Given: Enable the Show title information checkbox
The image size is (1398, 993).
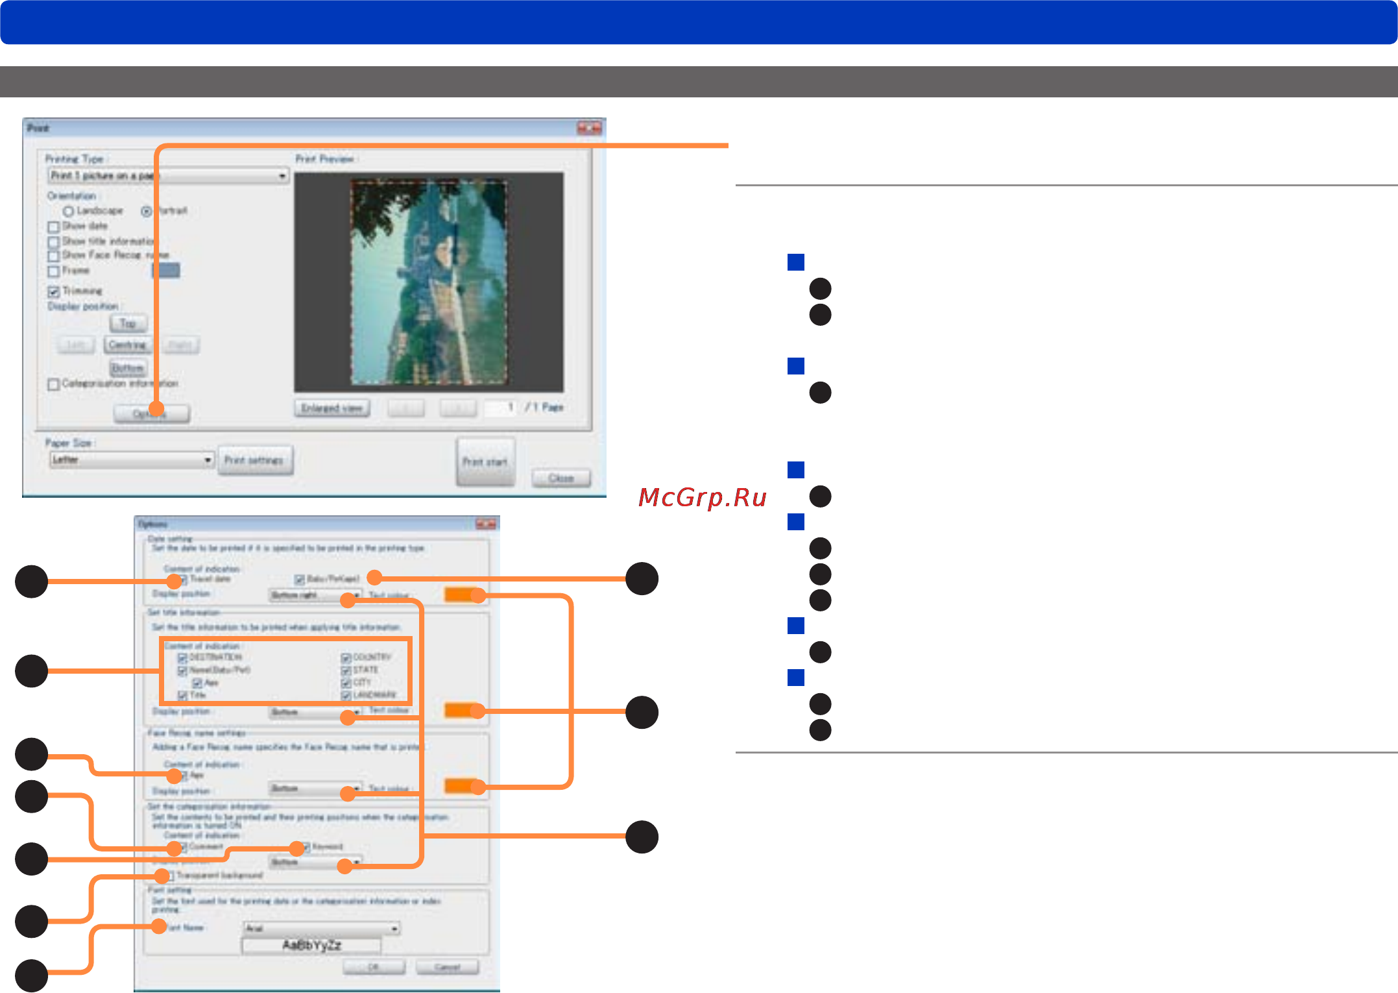Looking at the screenshot, I should (54, 241).
